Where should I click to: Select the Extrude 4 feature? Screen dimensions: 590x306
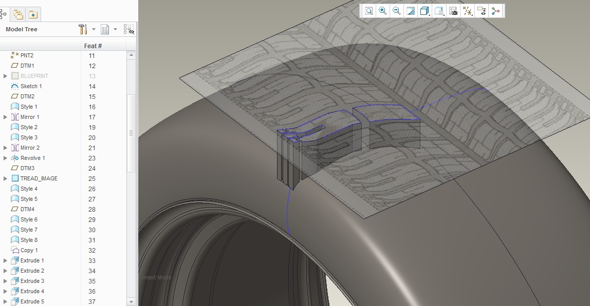32,291
